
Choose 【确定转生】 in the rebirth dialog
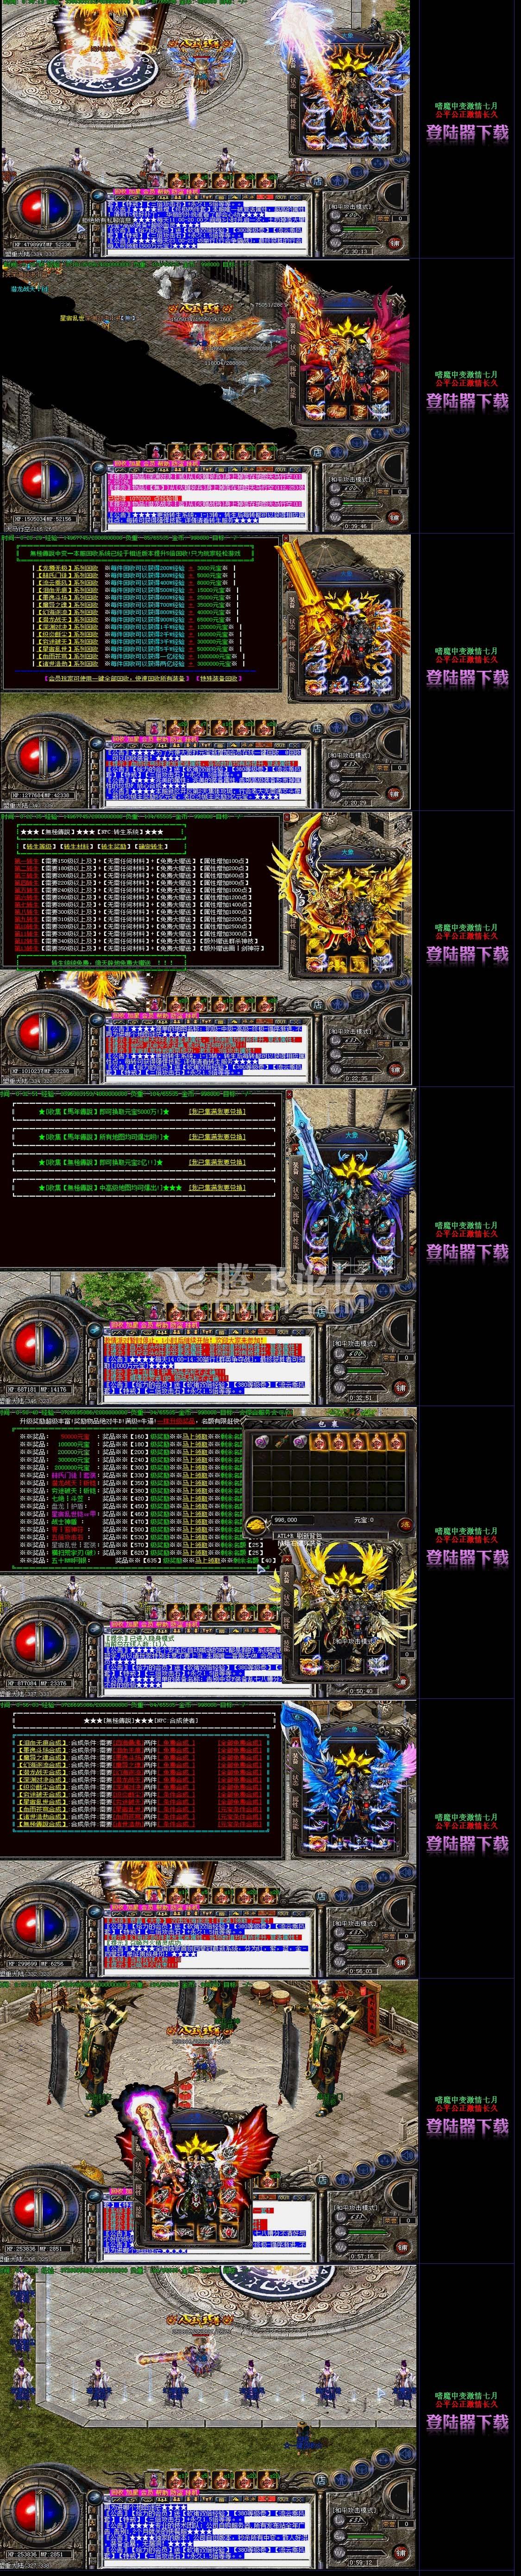pyautogui.click(x=151, y=847)
